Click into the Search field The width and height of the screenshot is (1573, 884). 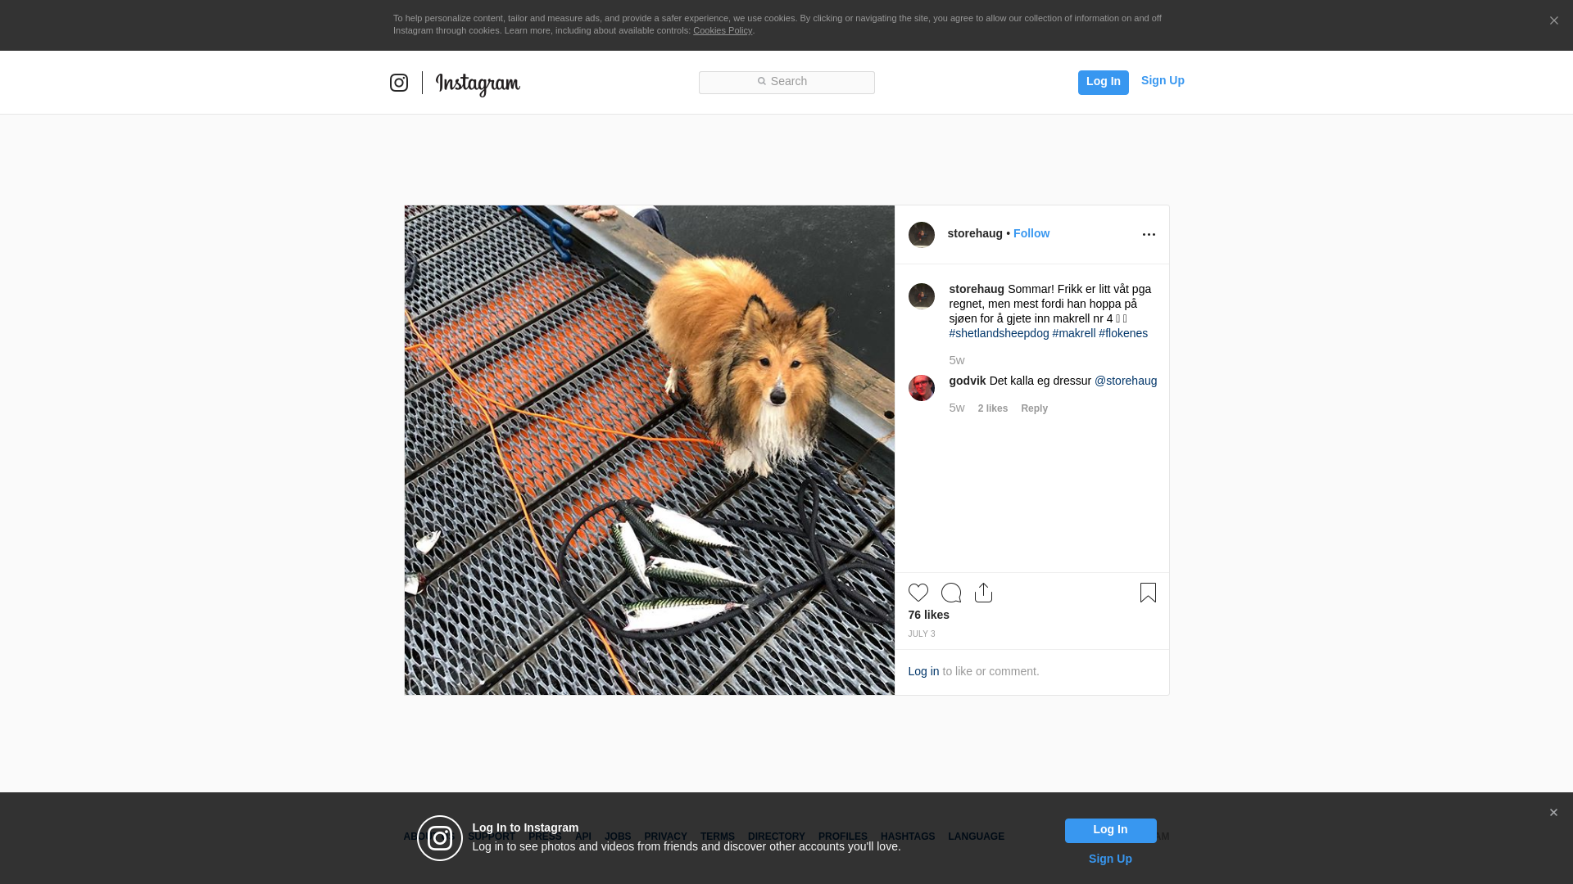pos(786,82)
